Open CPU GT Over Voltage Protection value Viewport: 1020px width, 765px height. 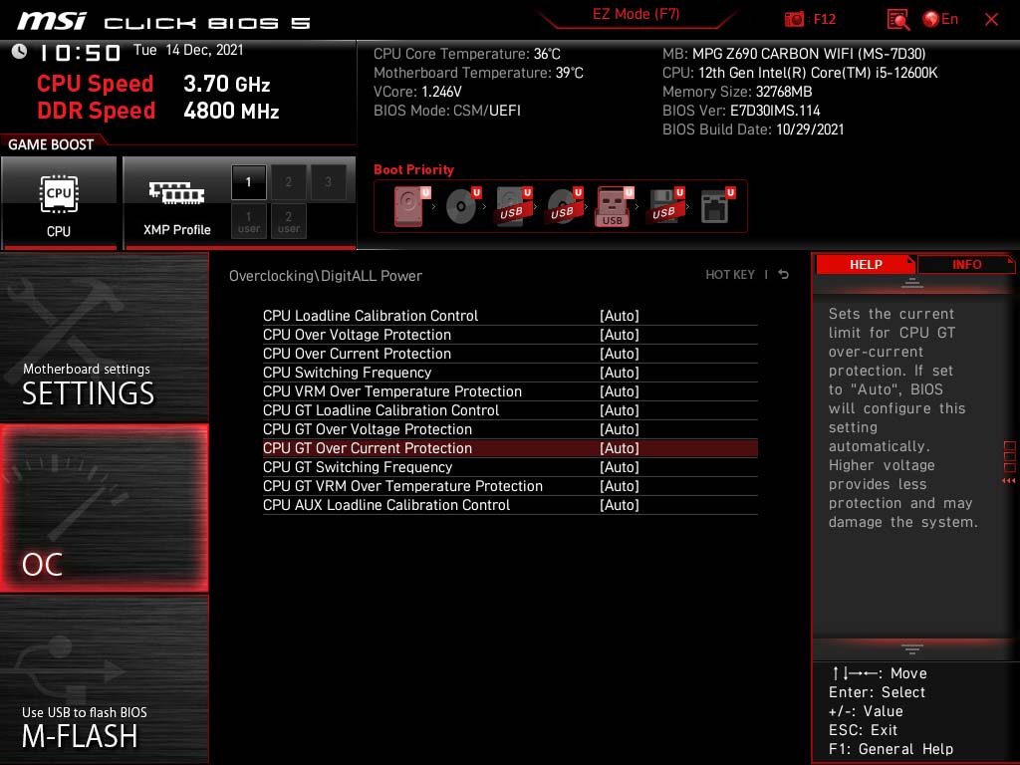[620, 428]
